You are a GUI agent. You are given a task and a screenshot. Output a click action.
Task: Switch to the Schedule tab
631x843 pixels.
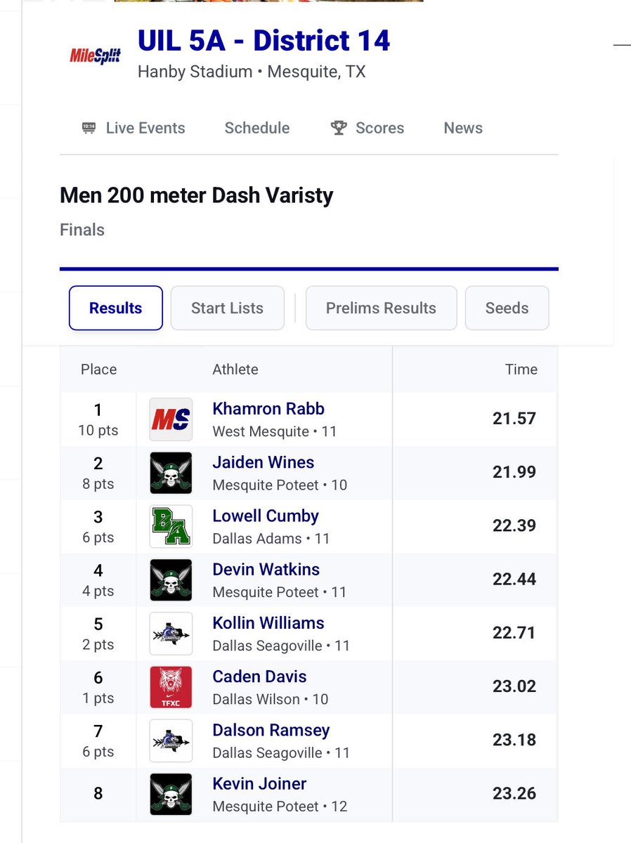tap(257, 128)
